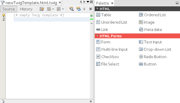Collapse the HTML Forms palette category
The image size is (180, 103).
pos(98,36)
